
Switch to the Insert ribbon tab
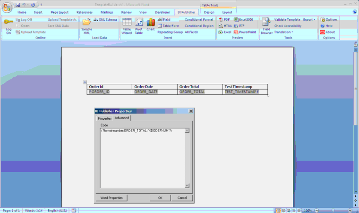(38, 12)
